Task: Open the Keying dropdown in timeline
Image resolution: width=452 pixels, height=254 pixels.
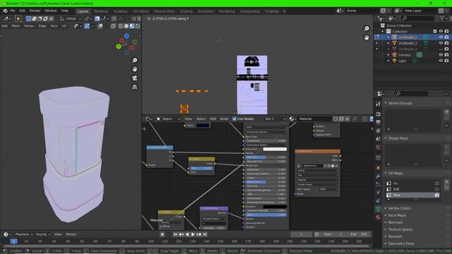Action: [42, 234]
